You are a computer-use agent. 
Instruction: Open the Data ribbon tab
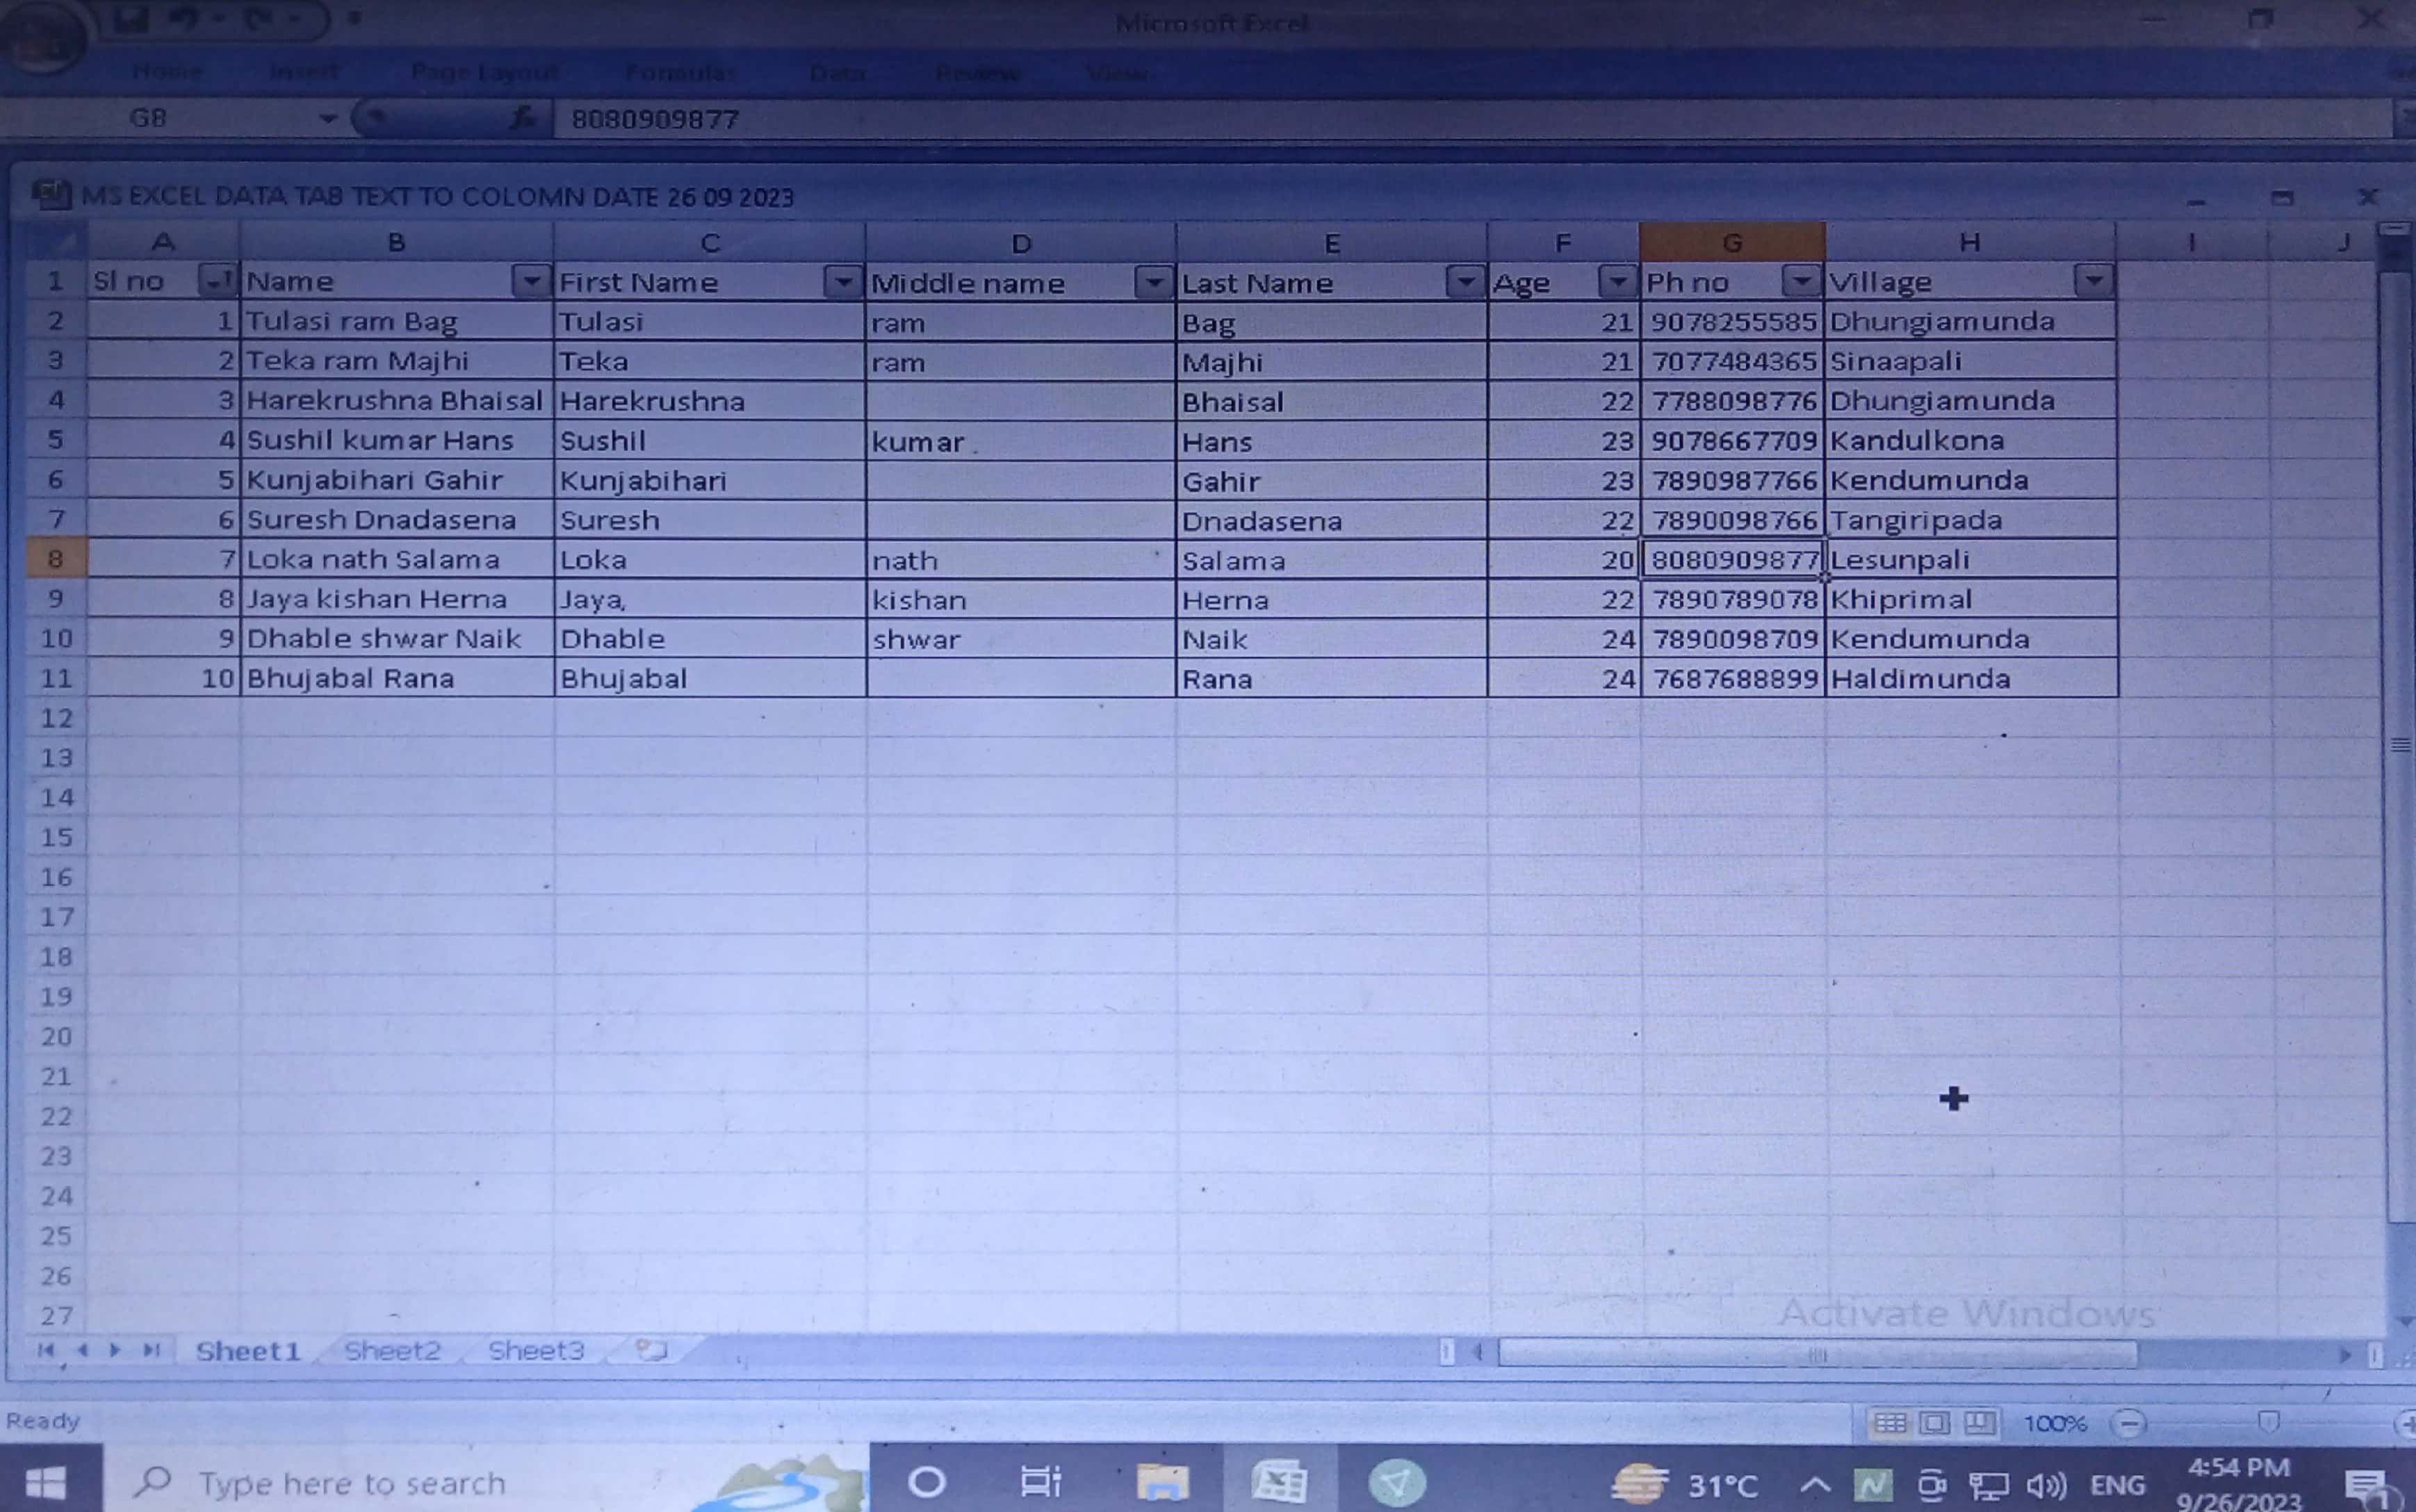(838, 73)
